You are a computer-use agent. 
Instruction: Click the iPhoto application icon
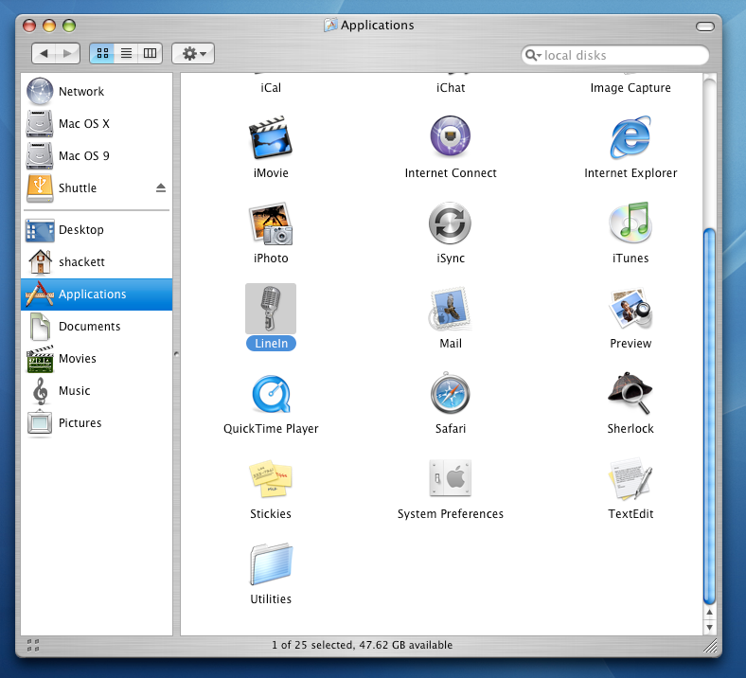pos(270,223)
